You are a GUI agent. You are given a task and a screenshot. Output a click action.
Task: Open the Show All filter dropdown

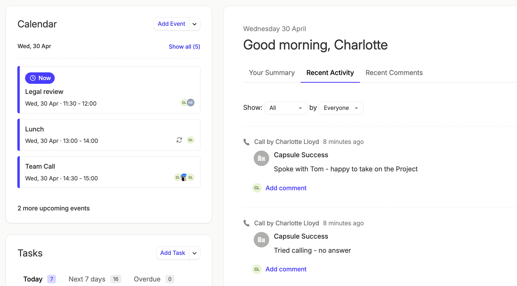coord(286,108)
